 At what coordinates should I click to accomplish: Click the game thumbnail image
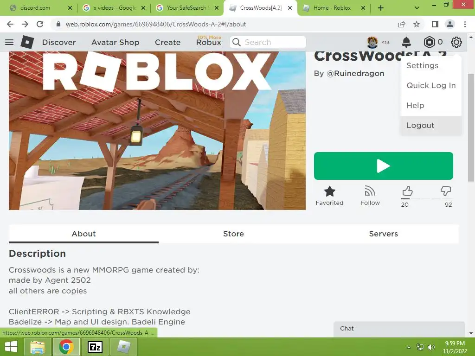click(x=157, y=130)
